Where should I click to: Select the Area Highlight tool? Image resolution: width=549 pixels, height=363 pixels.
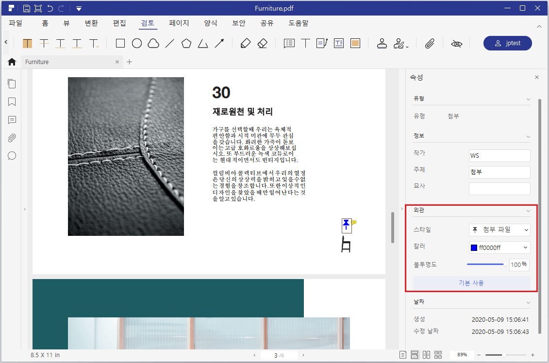pyautogui.click(x=355, y=43)
